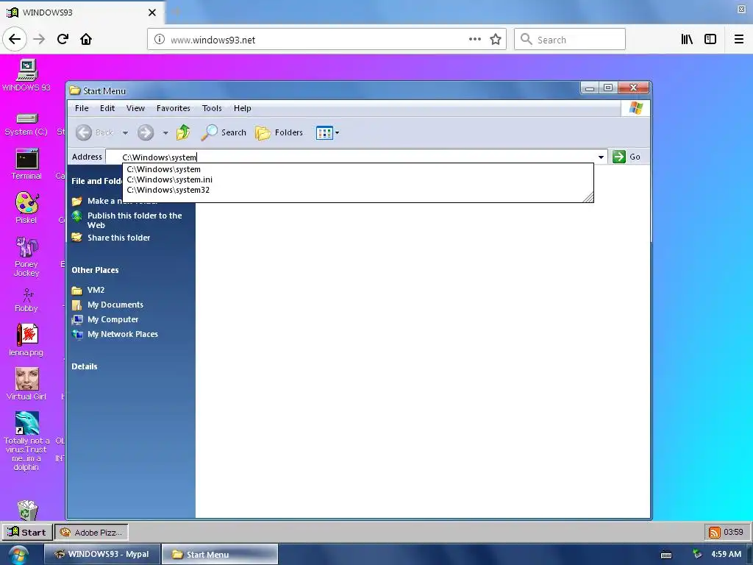Click the Windows Start orb

coord(18,555)
